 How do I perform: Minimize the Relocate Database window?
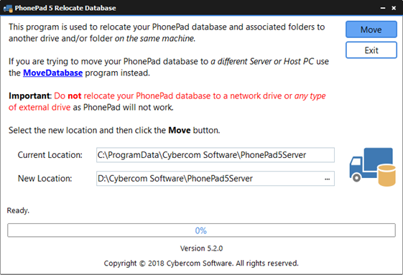pyautogui.click(x=383, y=8)
